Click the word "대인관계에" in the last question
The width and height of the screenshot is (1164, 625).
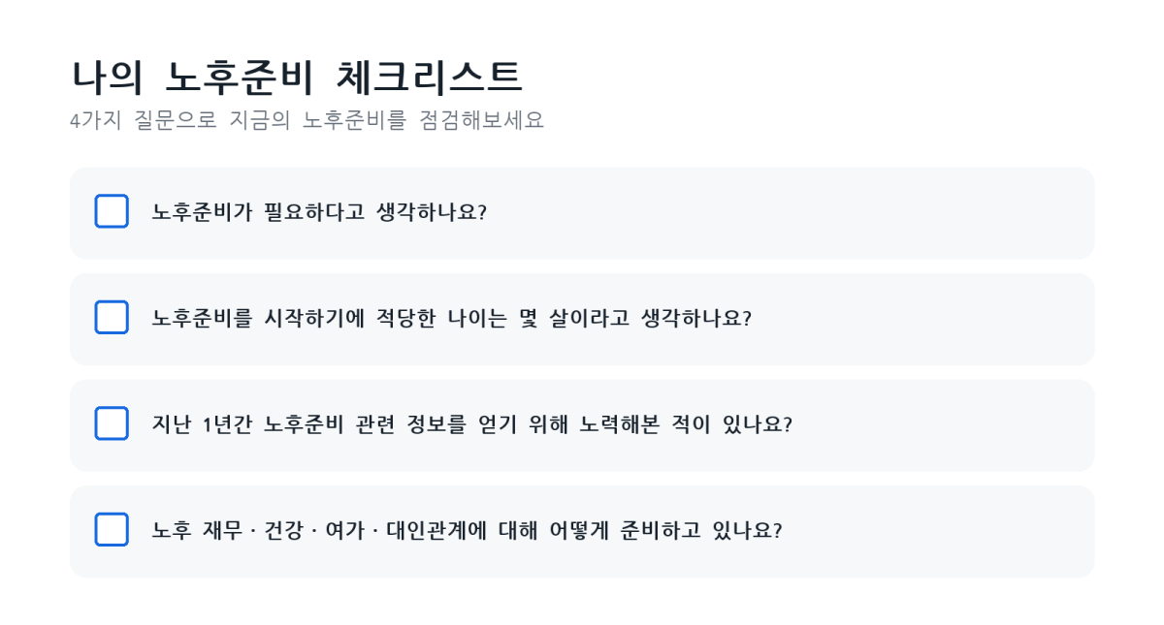point(436,530)
